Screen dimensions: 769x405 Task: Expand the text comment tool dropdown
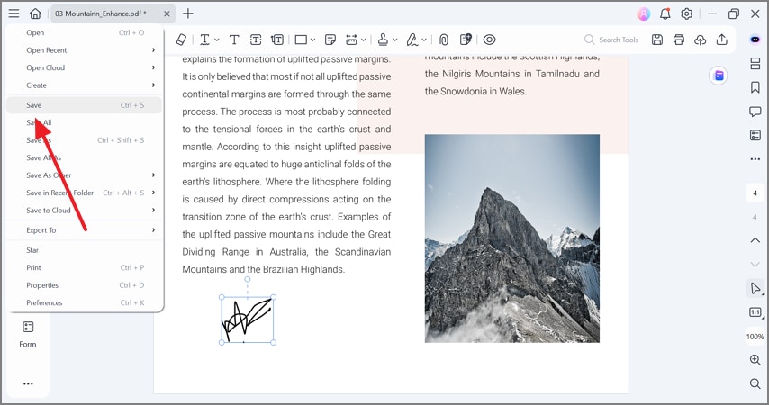point(217,40)
